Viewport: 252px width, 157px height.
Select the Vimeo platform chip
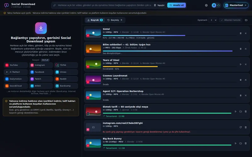66,72
